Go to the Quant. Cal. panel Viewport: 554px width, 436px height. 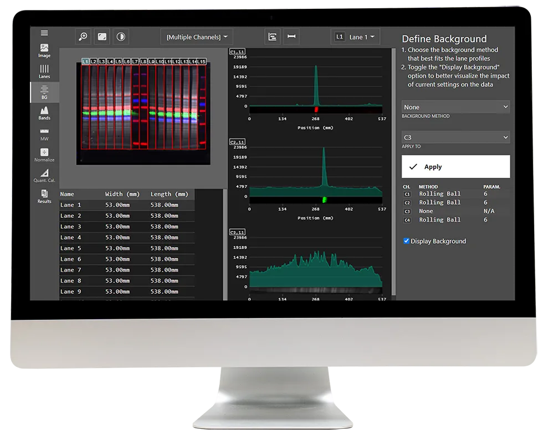pos(44,177)
